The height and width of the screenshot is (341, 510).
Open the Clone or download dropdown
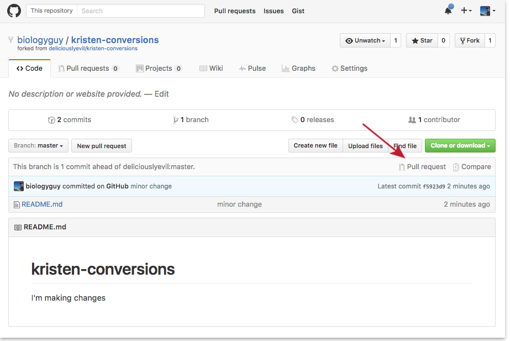pos(460,145)
